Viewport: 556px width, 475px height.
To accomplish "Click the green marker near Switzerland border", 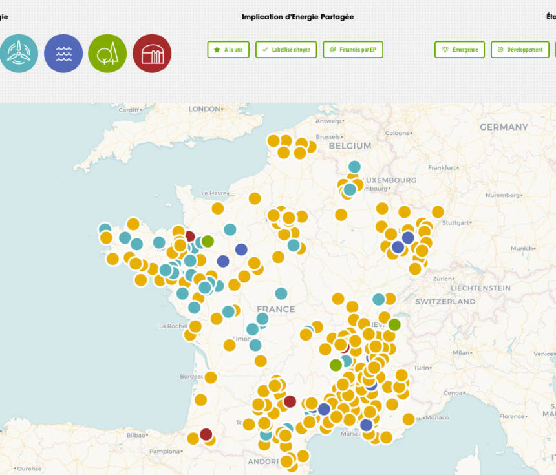I will tap(394, 324).
